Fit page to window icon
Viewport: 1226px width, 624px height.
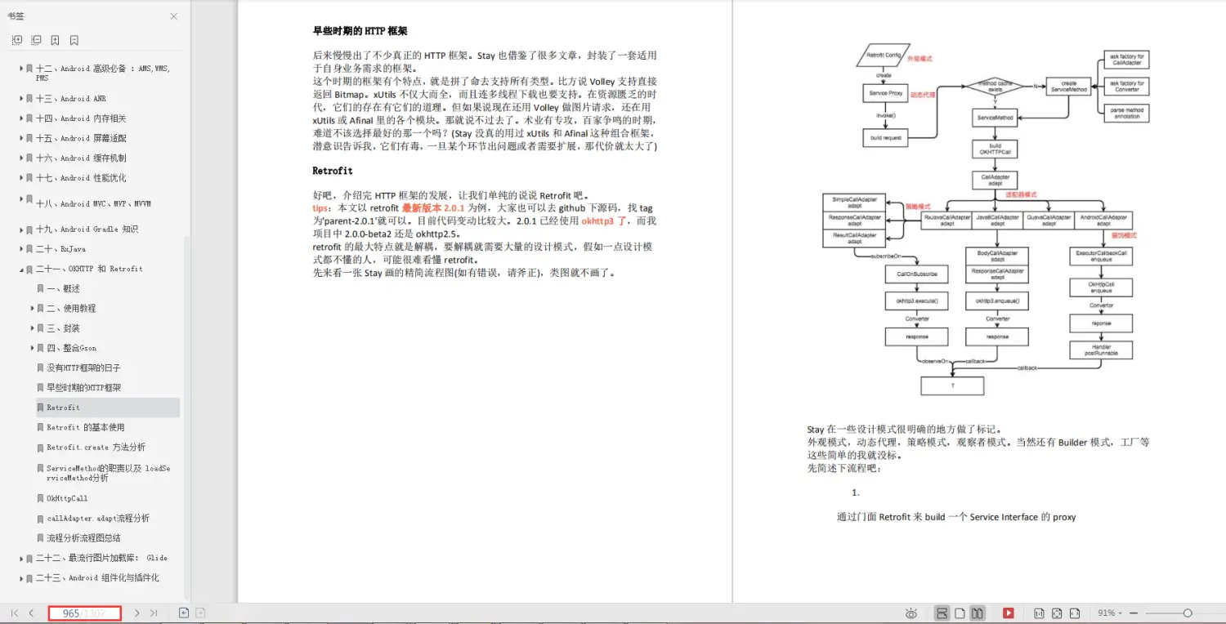[1057, 613]
